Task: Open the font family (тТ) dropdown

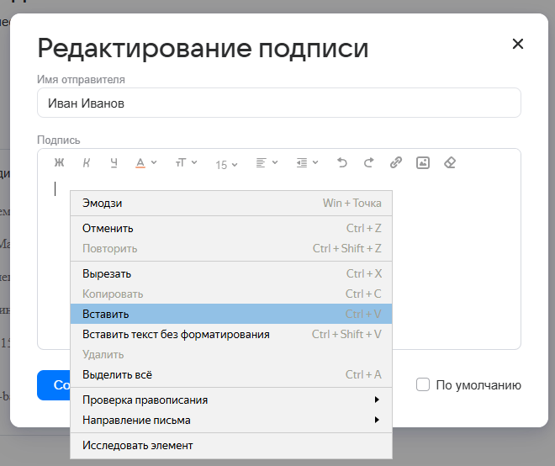Action: 186,163
